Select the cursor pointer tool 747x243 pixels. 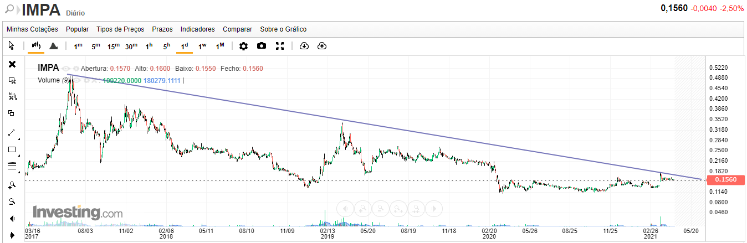12,46
